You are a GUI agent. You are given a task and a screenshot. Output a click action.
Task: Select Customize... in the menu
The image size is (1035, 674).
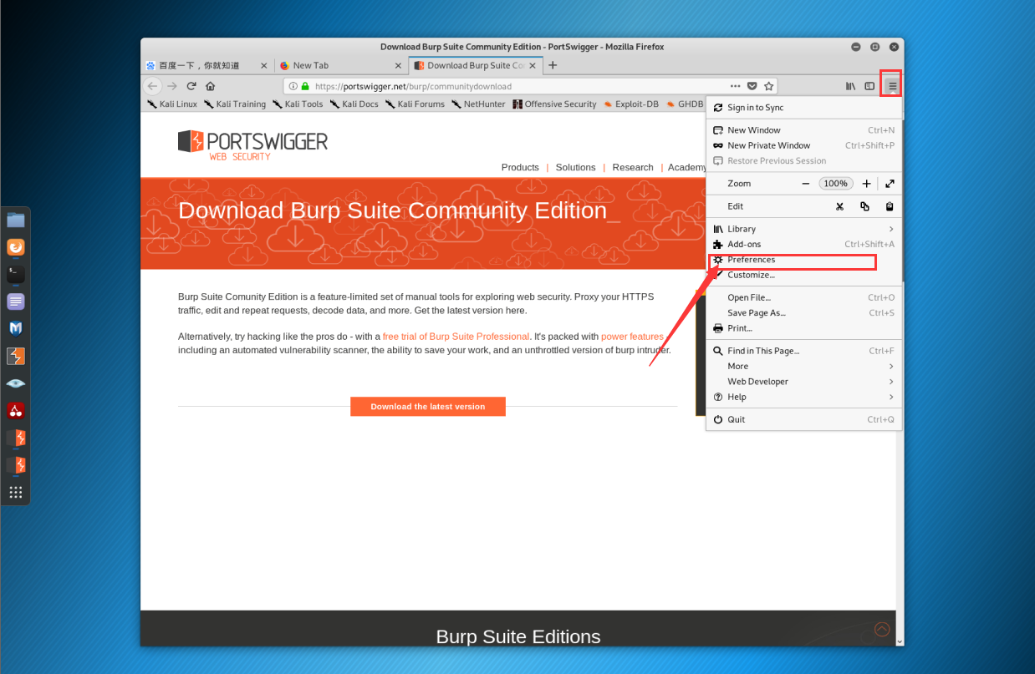[803, 275]
